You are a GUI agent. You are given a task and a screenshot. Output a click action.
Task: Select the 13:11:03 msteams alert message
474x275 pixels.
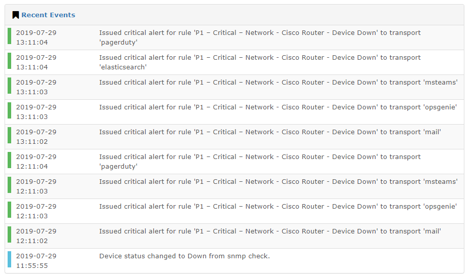click(x=279, y=83)
